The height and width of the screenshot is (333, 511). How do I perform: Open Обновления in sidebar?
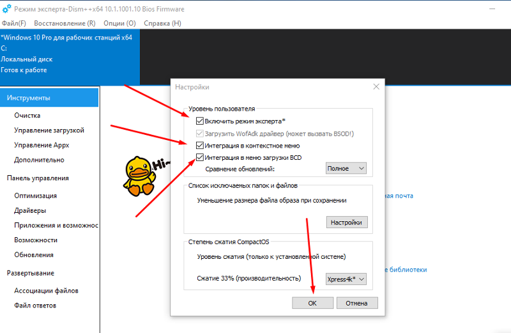tap(34, 255)
